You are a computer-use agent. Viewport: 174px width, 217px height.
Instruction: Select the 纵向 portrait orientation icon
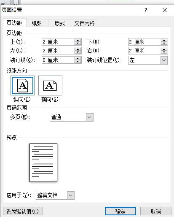[x=22, y=85]
